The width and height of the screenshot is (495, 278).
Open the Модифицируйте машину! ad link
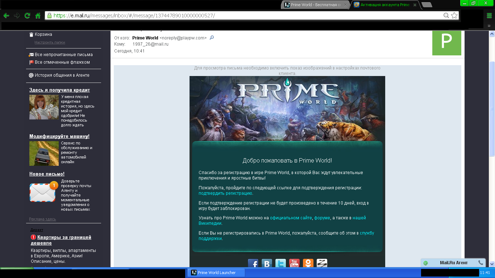[x=59, y=136]
